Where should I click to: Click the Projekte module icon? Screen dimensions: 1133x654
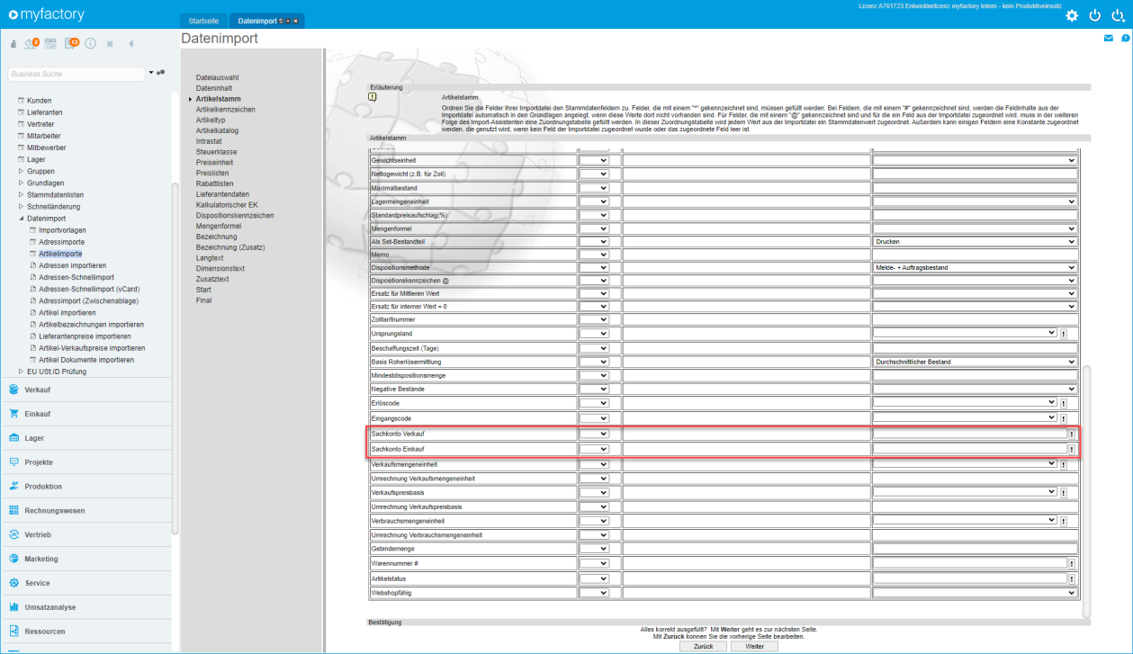click(x=13, y=461)
